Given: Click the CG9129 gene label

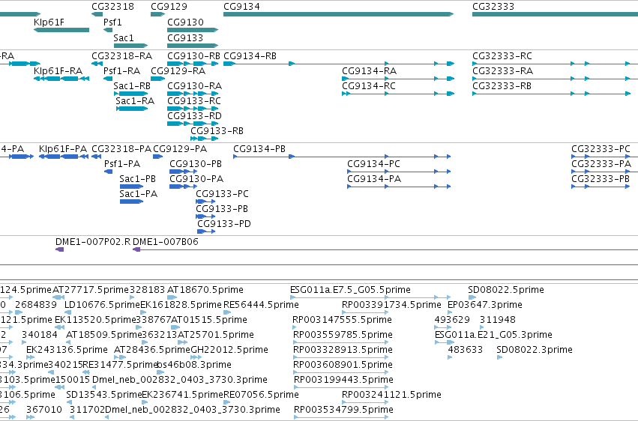Looking at the screenshot, I should [169, 7].
